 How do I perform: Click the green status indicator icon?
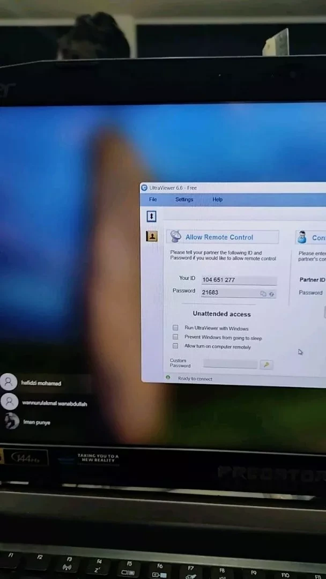tap(168, 377)
